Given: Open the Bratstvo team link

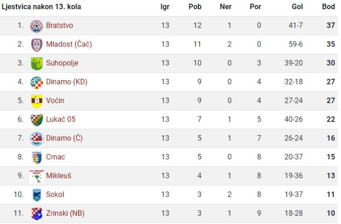Looking at the screenshot, I should (x=59, y=25).
